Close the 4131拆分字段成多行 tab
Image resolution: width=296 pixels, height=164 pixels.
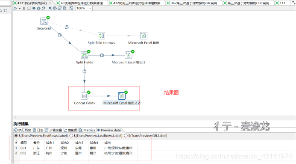pos(50,3)
